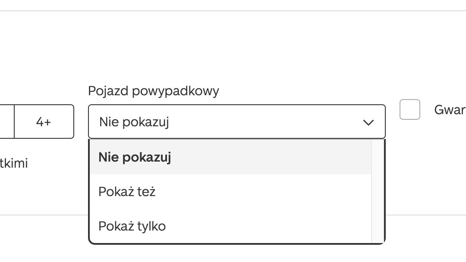
Task: Enable the empty square checkbox on the right
Action: click(409, 109)
